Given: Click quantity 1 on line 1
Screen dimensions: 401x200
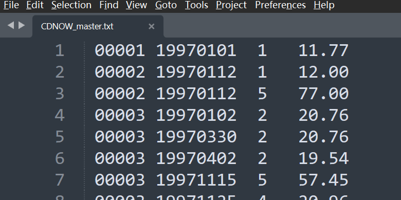Looking at the screenshot, I should [262, 50].
